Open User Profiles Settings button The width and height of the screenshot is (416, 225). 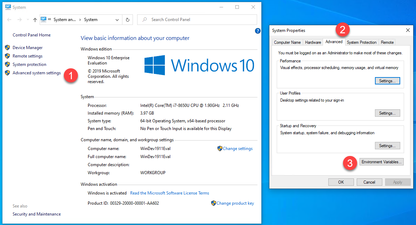click(x=387, y=113)
